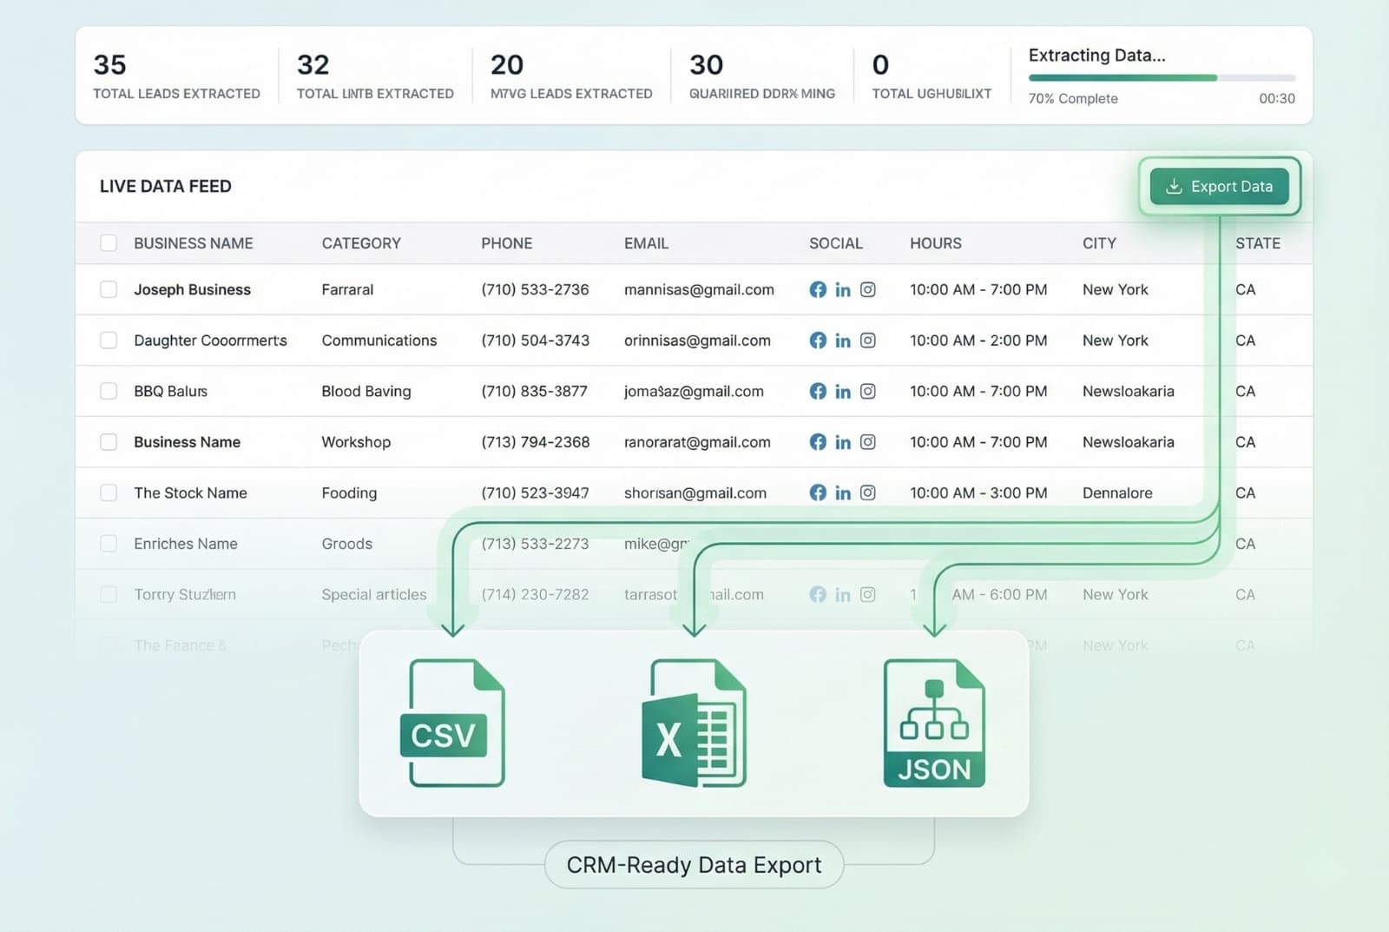Sort by the Business Name column header
This screenshot has height=932, width=1389.
[193, 243]
